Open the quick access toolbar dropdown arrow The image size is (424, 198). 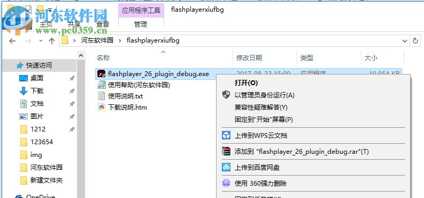tap(50, 10)
